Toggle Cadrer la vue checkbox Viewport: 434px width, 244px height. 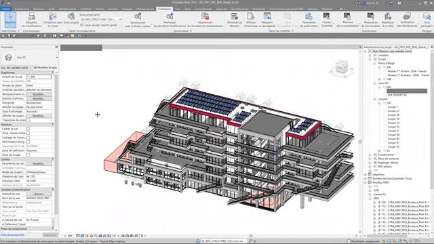28,129
